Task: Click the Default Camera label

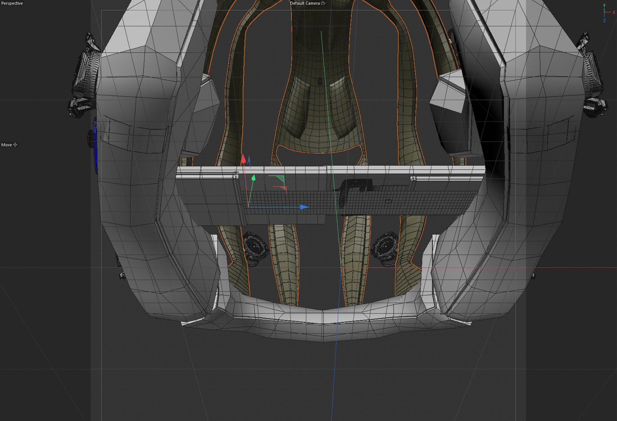Action: (305, 3)
